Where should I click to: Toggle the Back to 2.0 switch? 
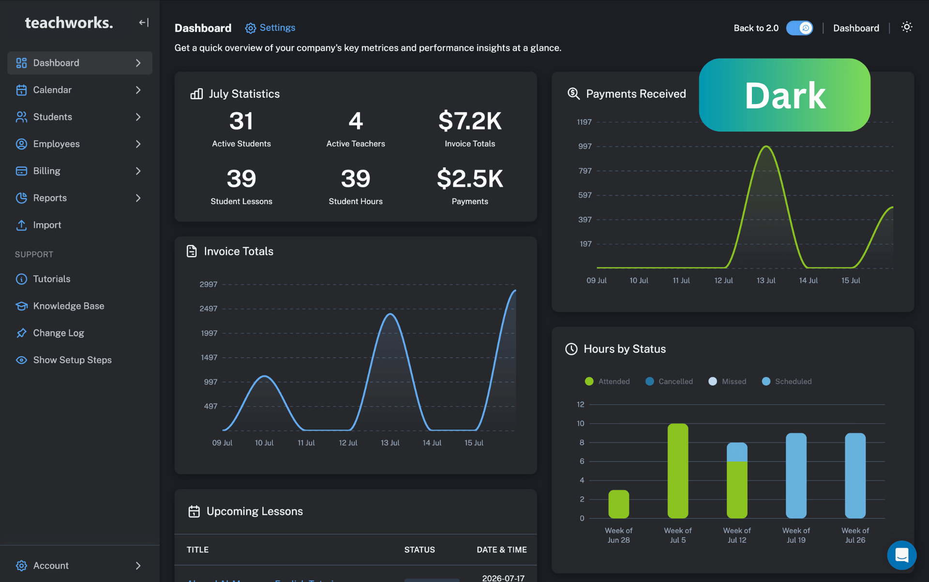(x=799, y=28)
